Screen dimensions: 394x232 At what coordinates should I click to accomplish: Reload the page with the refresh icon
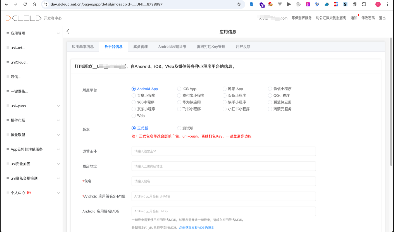pos(25,4)
